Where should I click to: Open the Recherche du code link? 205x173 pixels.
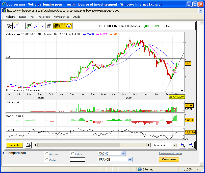170,153
